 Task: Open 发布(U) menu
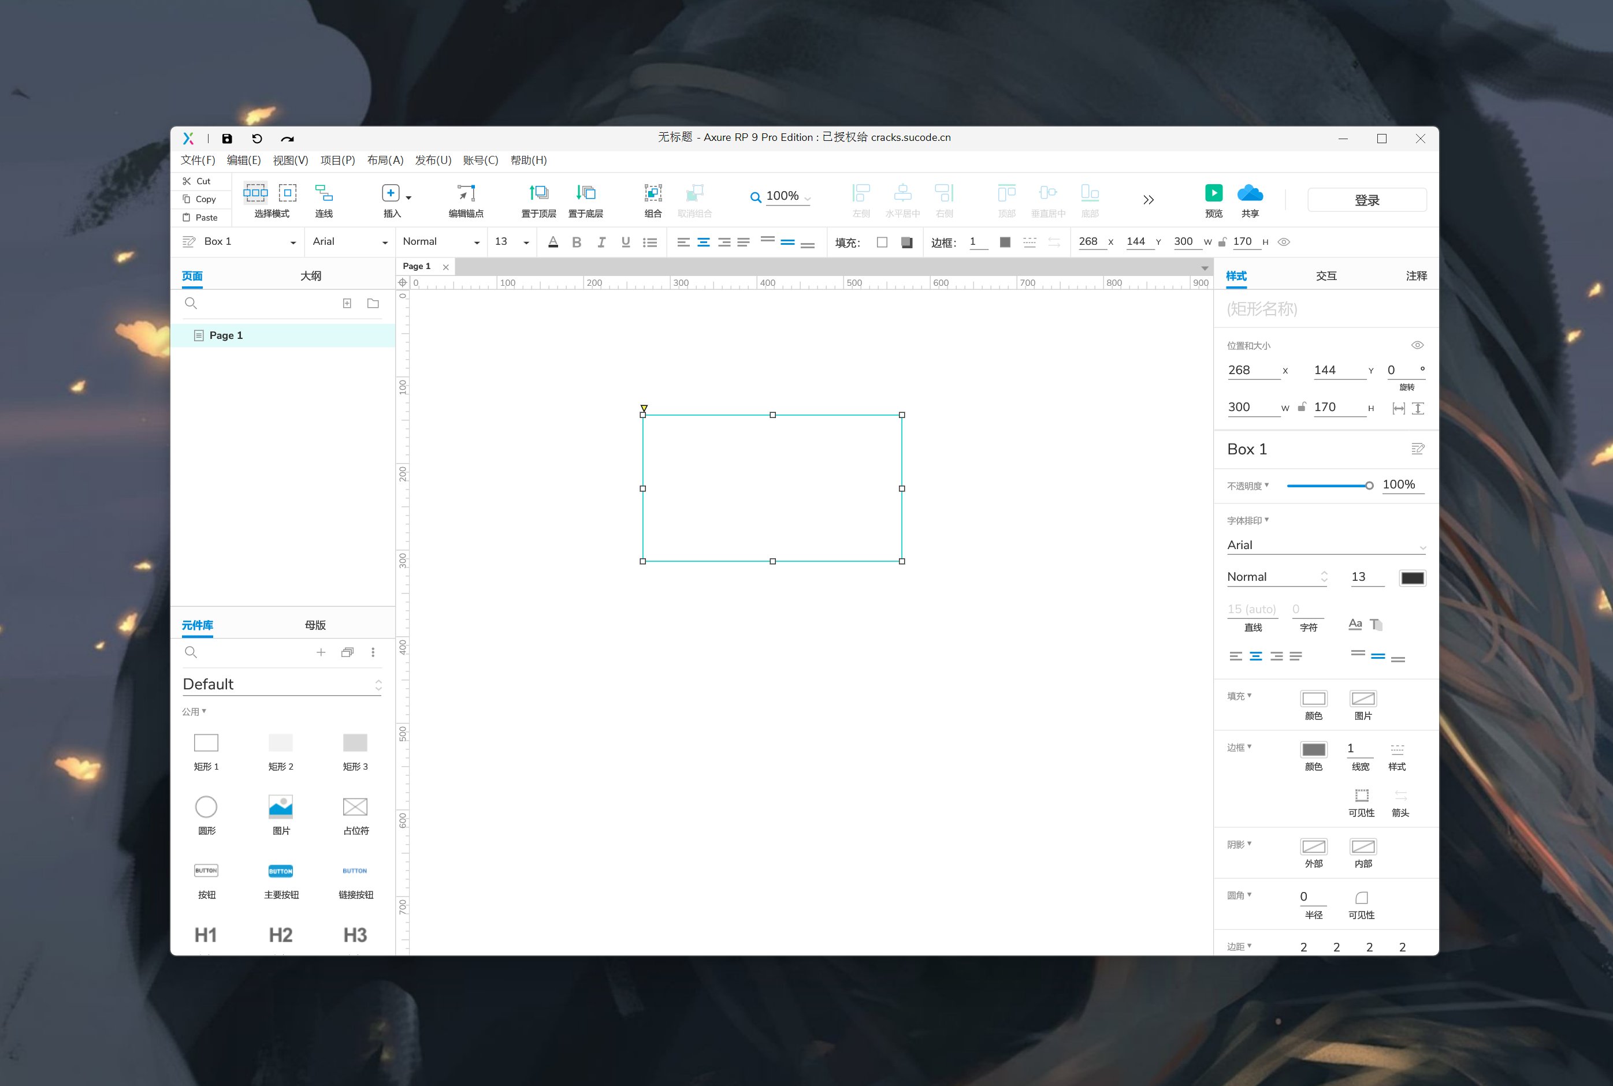pyautogui.click(x=433, y=160)
